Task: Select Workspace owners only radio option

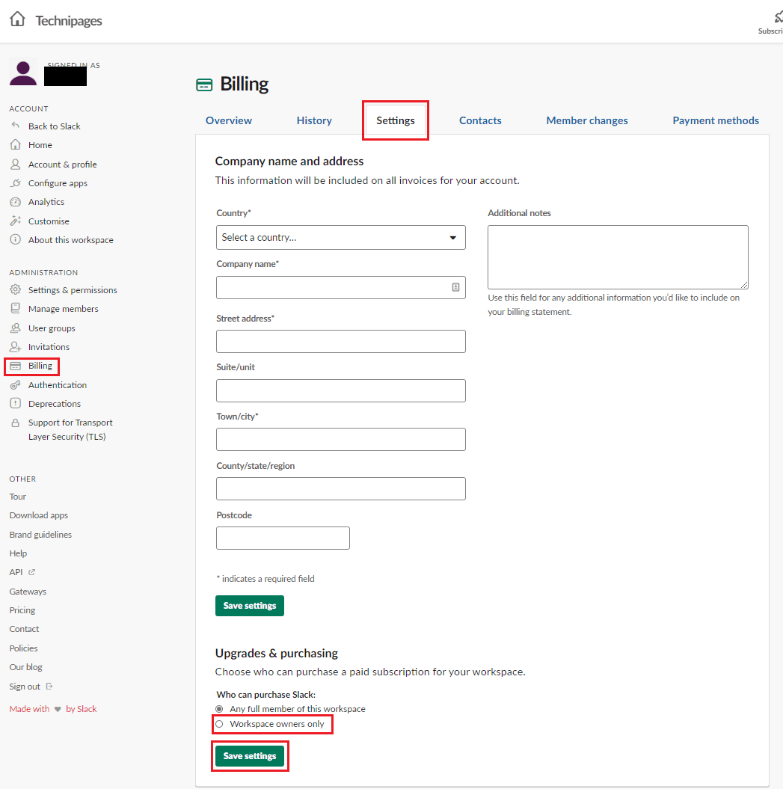Action: pyautogui.click(x=219, y=724)
